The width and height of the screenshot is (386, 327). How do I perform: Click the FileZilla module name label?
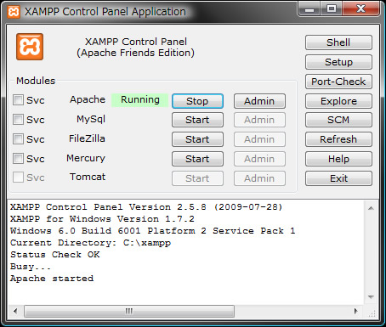pyautogui.click(x=87, y=138)
